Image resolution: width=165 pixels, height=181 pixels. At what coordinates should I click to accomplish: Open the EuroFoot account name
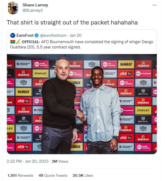pyautogui.click(x=25, y=35)
